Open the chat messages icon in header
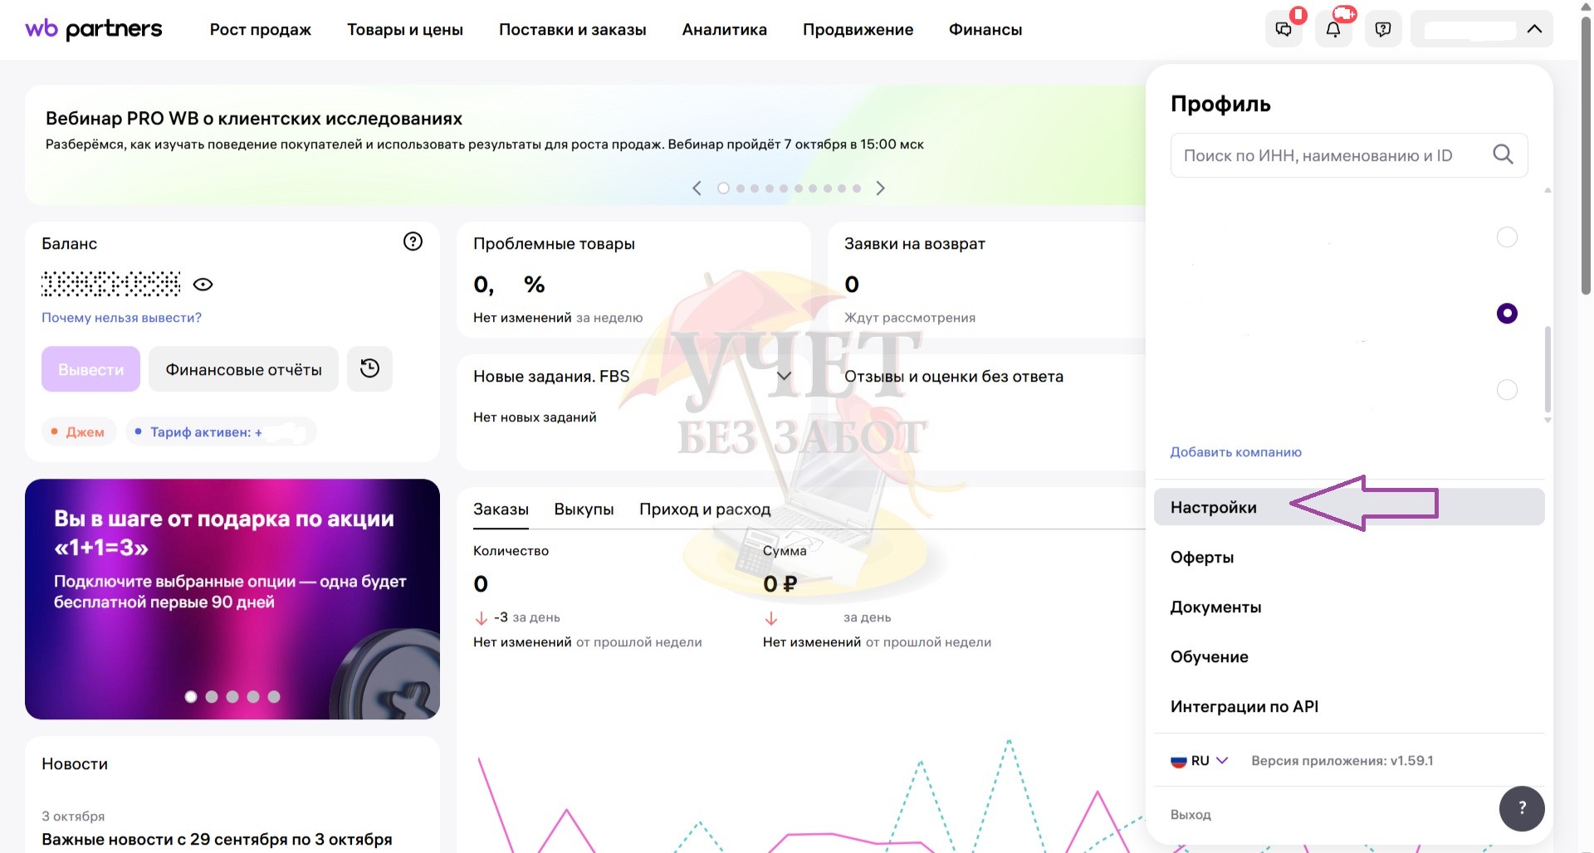 click(x=1284, y=30)
